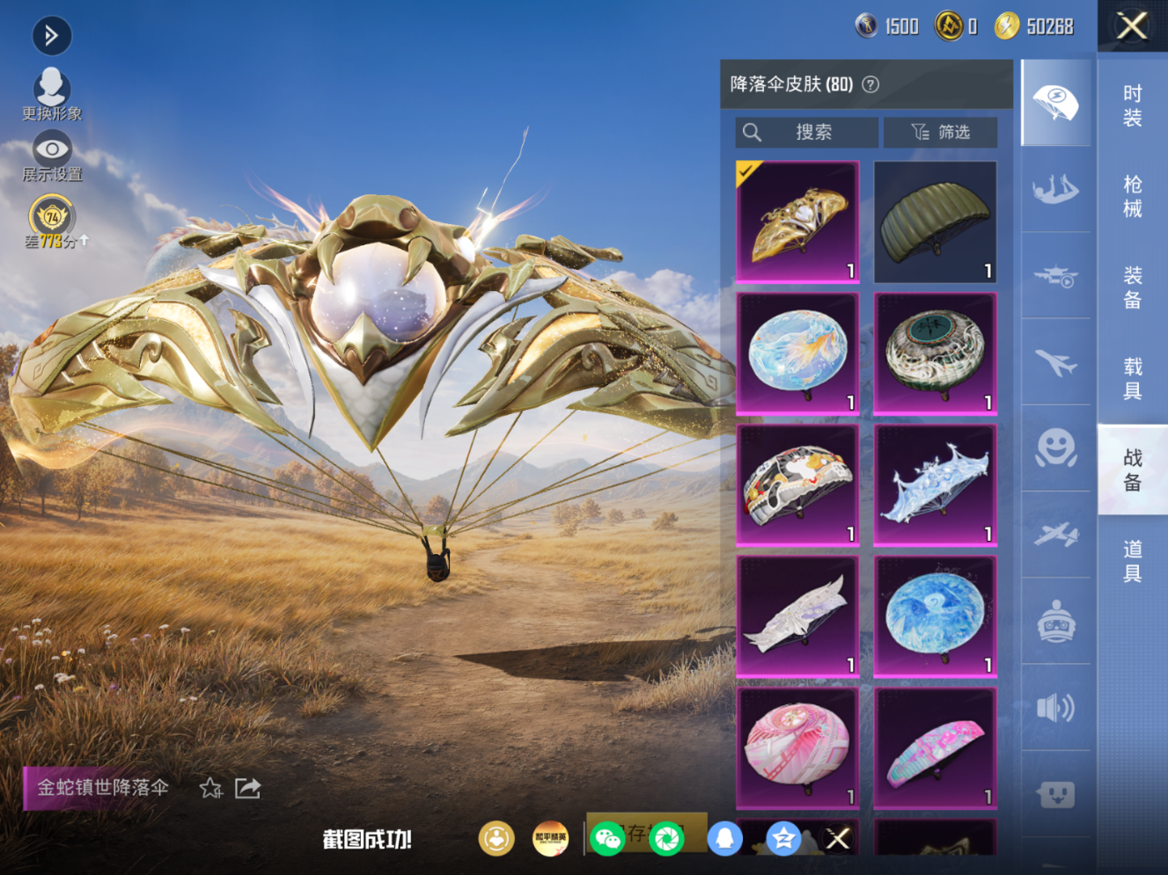This screenshot has height=875, width=1168.
Task: Open 展示设置 display settings eye icon
Action: tap(52, 157)
